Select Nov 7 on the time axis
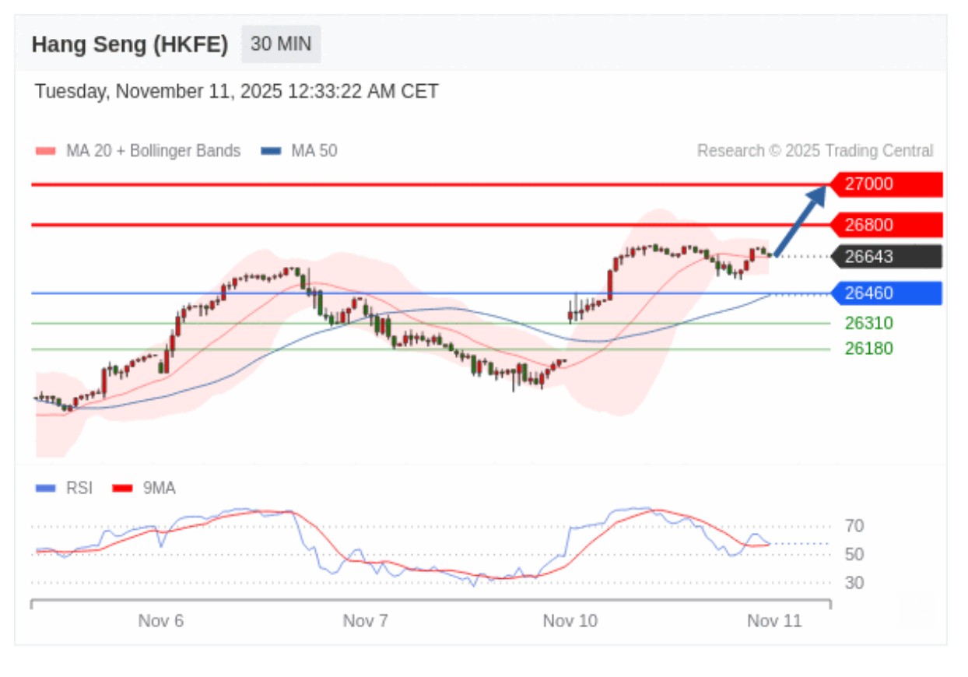Image resolution: width=968 pixels, height=677 pixels. pyautogui.click(x=365, y=621)
